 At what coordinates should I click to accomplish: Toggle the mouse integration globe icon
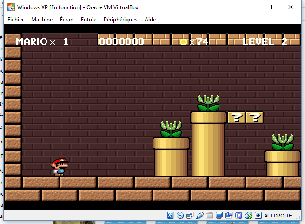click(x=248, y=216)
